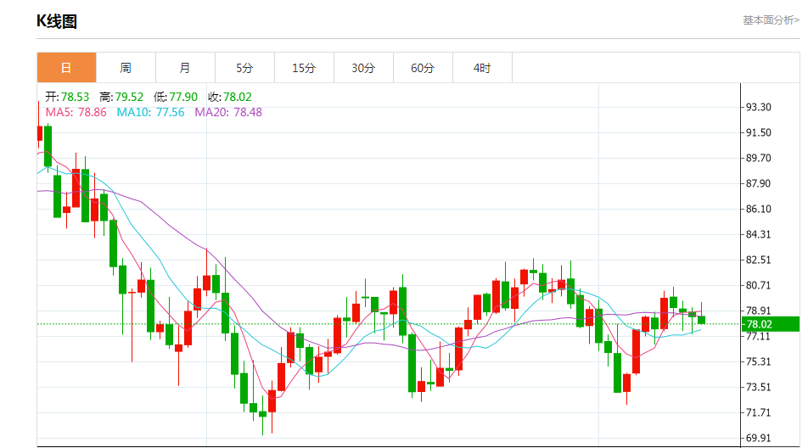This screenshot has height=448, width=808.
Task: Show the 5分 interval chart
Action: tap(244, 68)
